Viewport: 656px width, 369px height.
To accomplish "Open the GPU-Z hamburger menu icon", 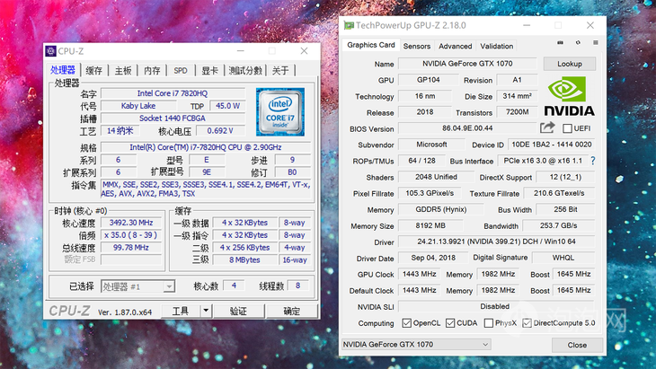I will pos(595,42).
